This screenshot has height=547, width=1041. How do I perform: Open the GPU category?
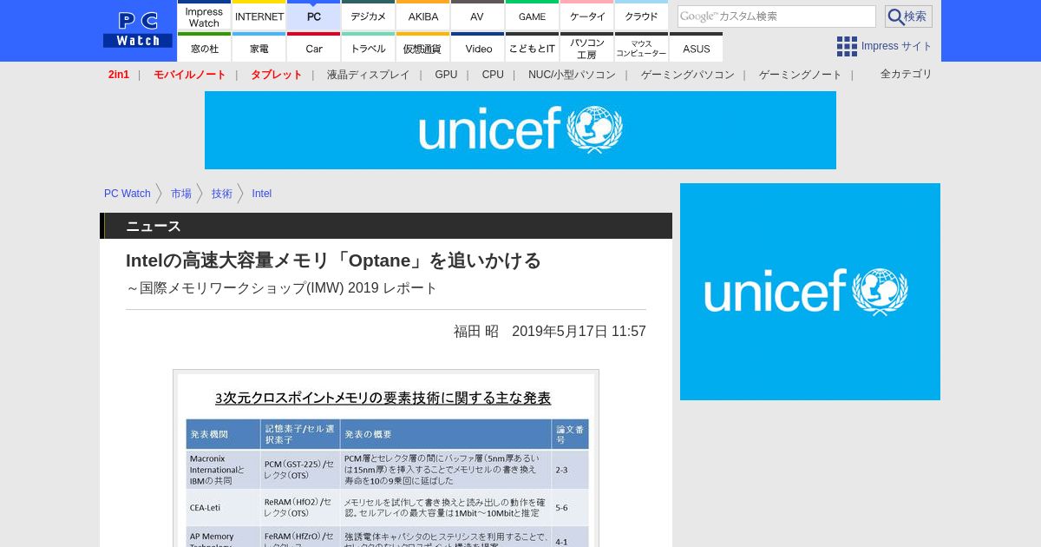pos(446,75)
